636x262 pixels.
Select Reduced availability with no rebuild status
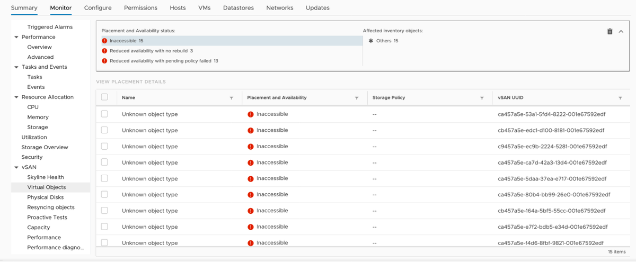pyautogui.click(x=151, y=51)
